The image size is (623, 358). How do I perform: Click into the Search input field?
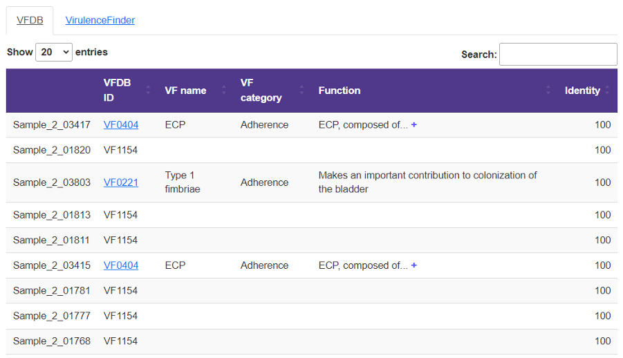click(558, 54)
